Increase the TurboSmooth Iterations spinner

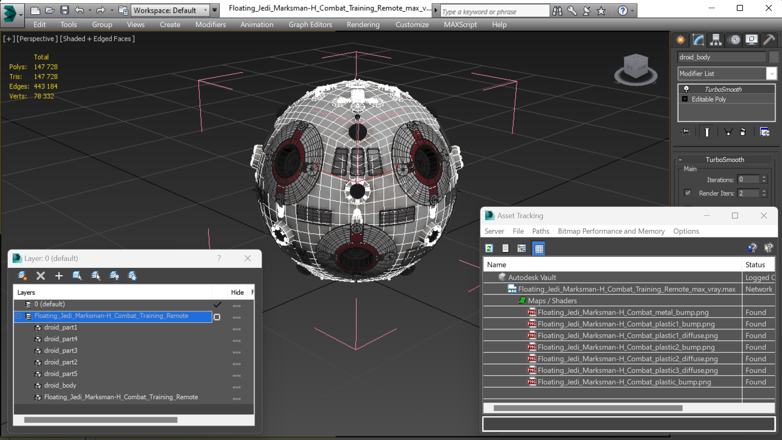coord(764,177)
